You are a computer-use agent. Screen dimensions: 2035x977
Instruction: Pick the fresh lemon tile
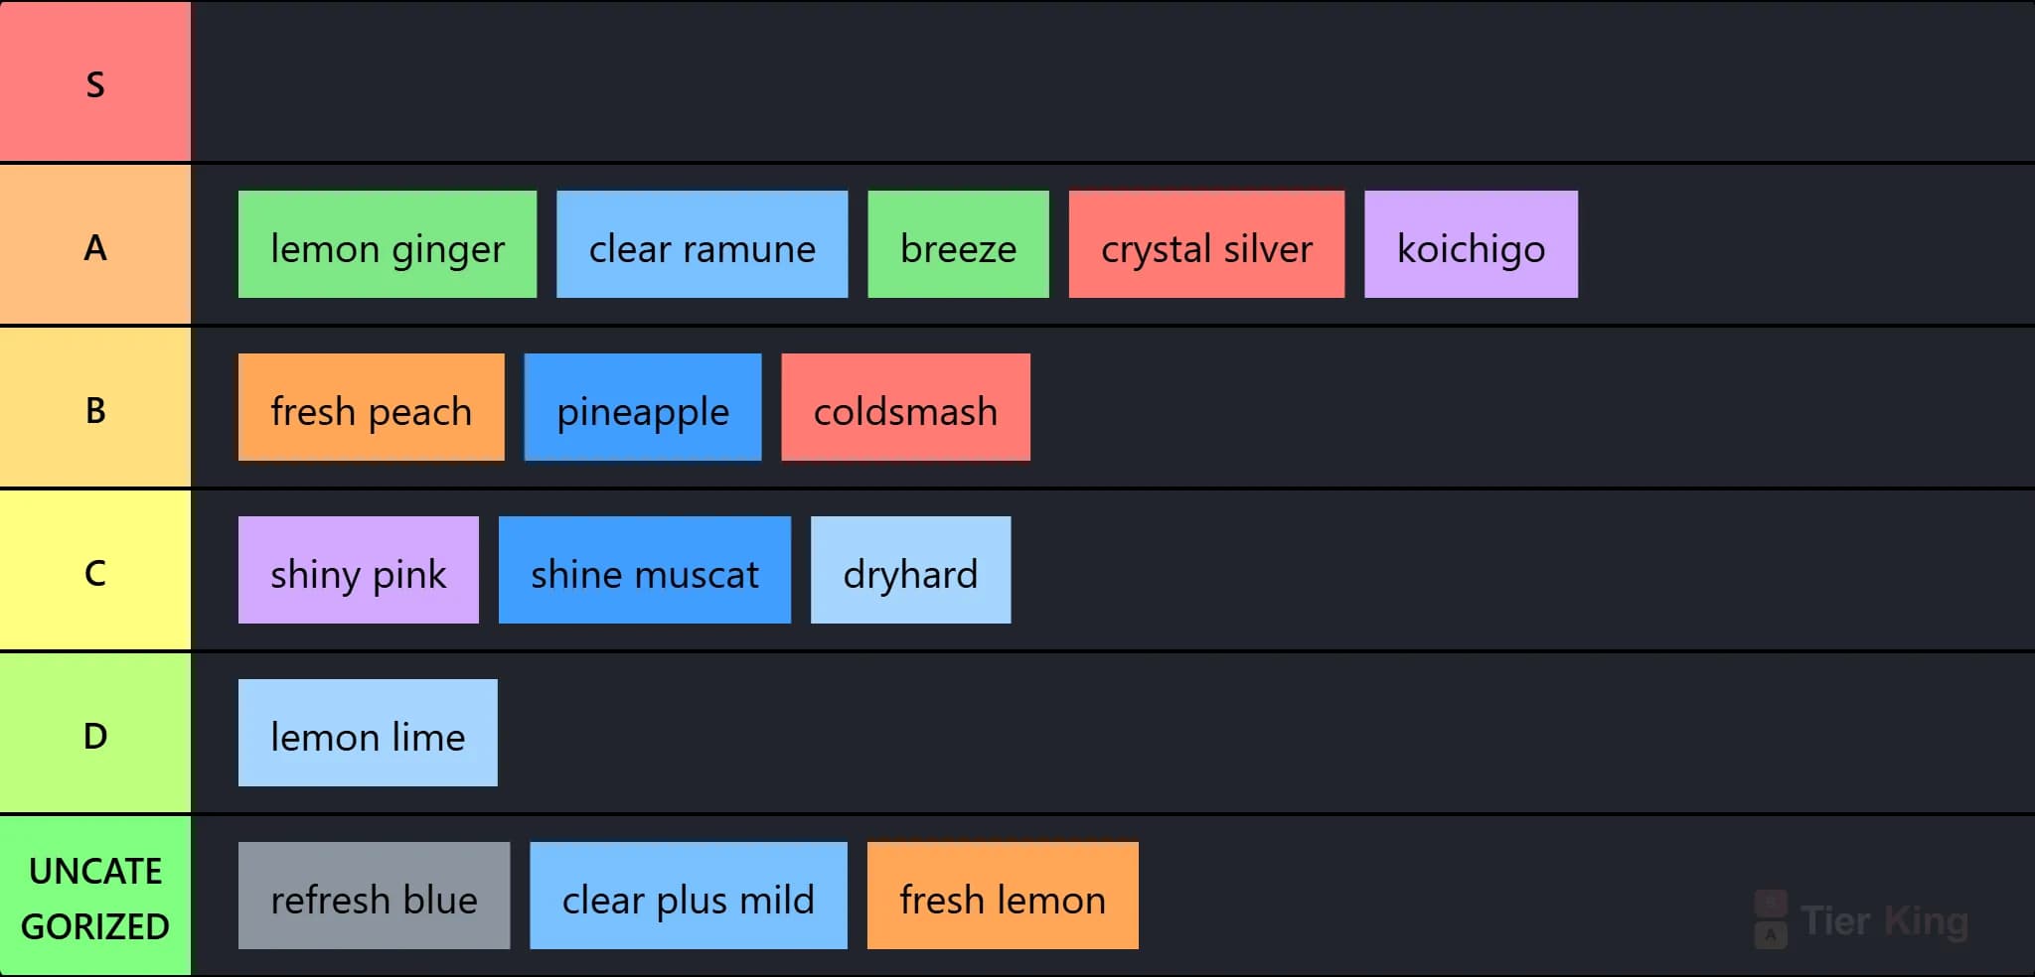(1003, 896)
